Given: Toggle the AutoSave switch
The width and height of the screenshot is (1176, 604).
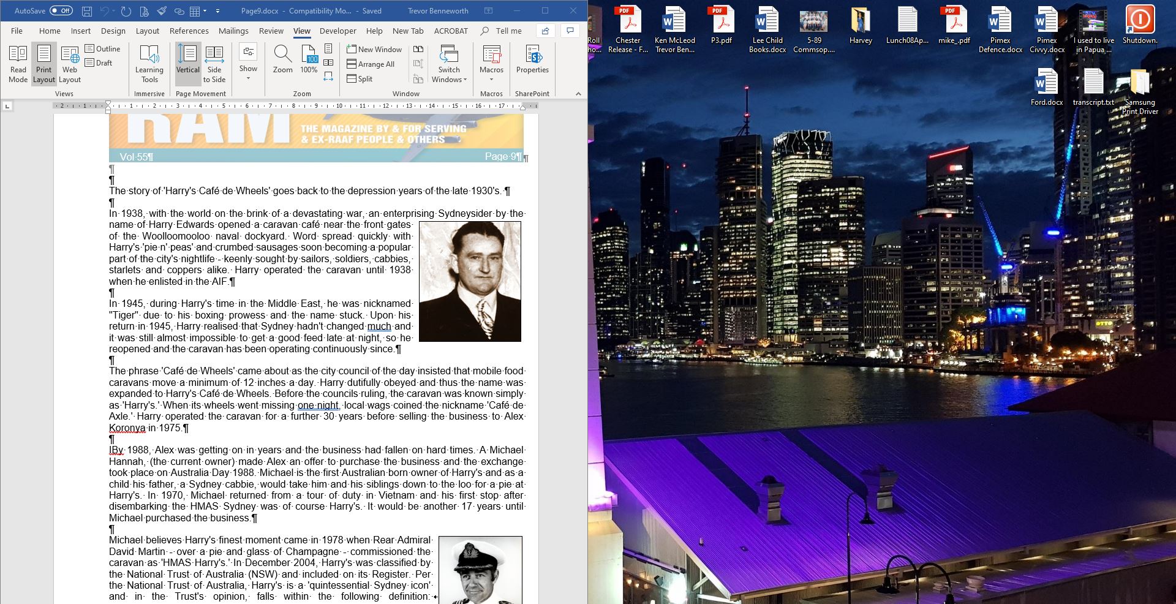Looking at the screenshot, I should (61, 11).
